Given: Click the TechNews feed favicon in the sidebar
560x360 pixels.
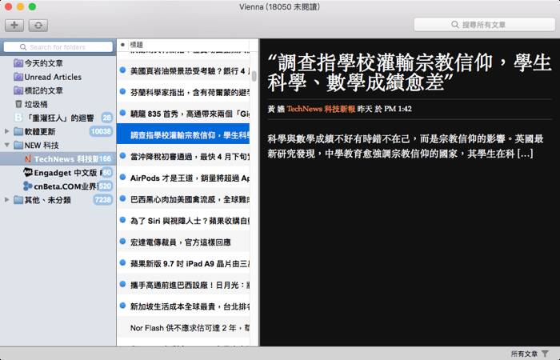Looking at the screenshot, I should 28,159.
